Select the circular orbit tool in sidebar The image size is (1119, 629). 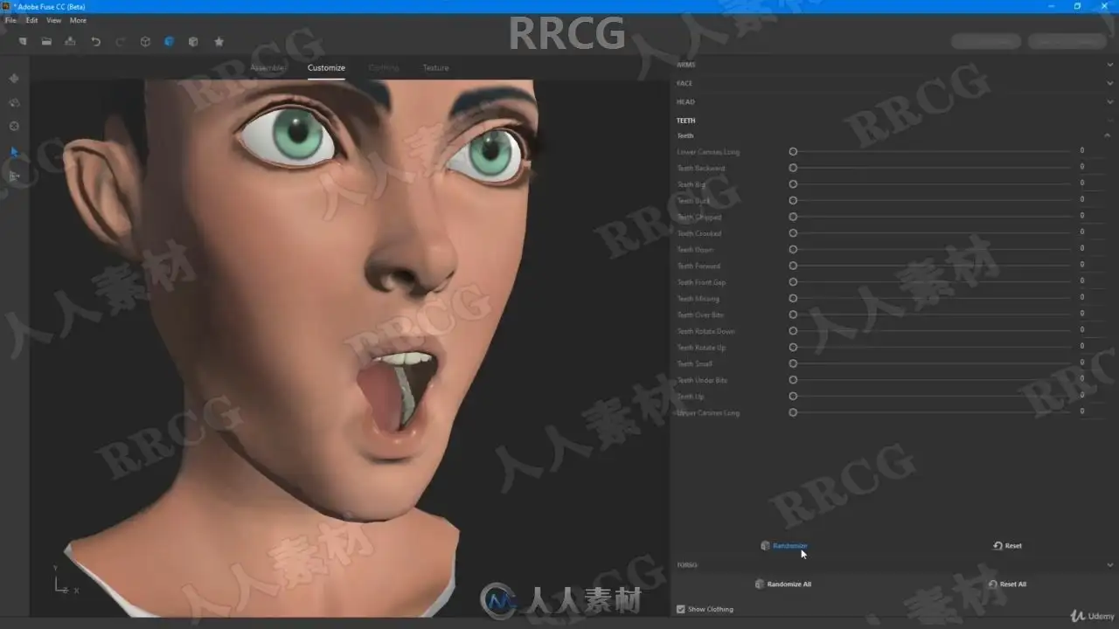click(x=14, y=126)
